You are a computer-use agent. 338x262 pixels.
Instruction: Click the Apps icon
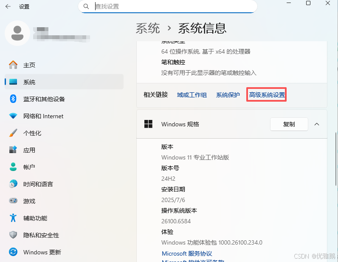(13, 150)
